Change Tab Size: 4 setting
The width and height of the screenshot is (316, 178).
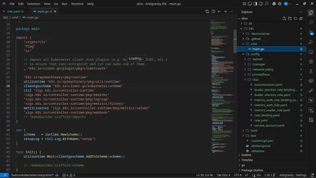224,175
